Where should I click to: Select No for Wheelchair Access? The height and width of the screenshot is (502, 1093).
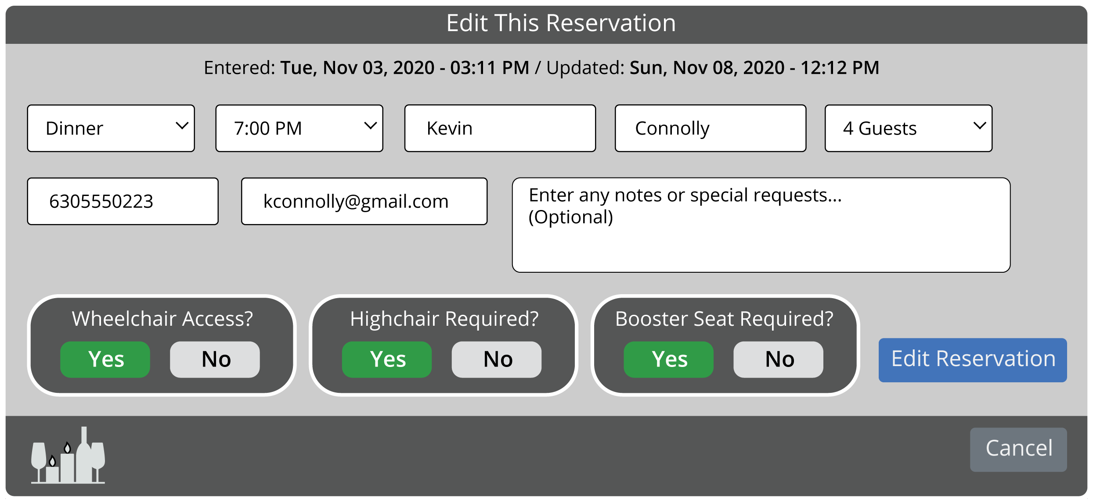[x=215, y=360]
